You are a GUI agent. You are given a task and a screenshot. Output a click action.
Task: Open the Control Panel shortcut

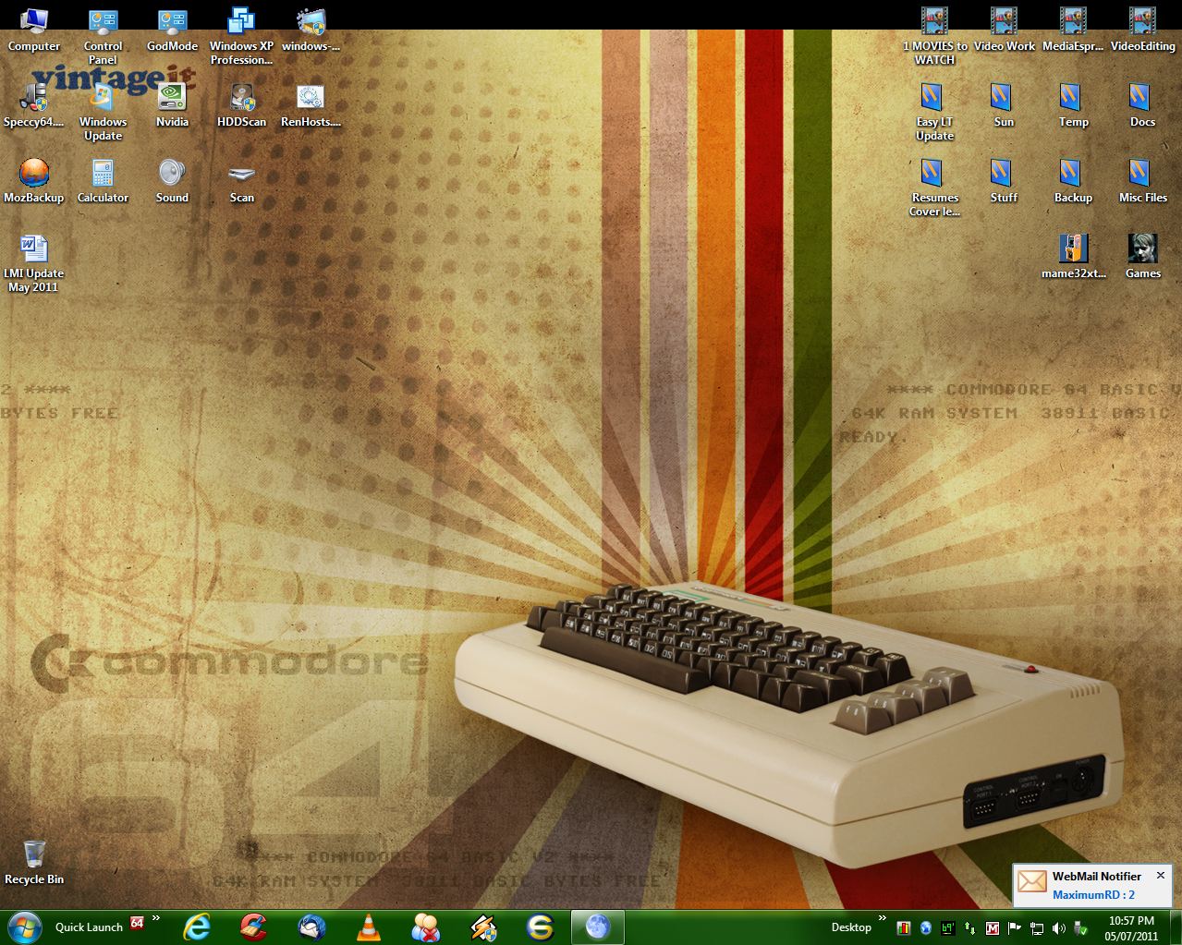103,37
